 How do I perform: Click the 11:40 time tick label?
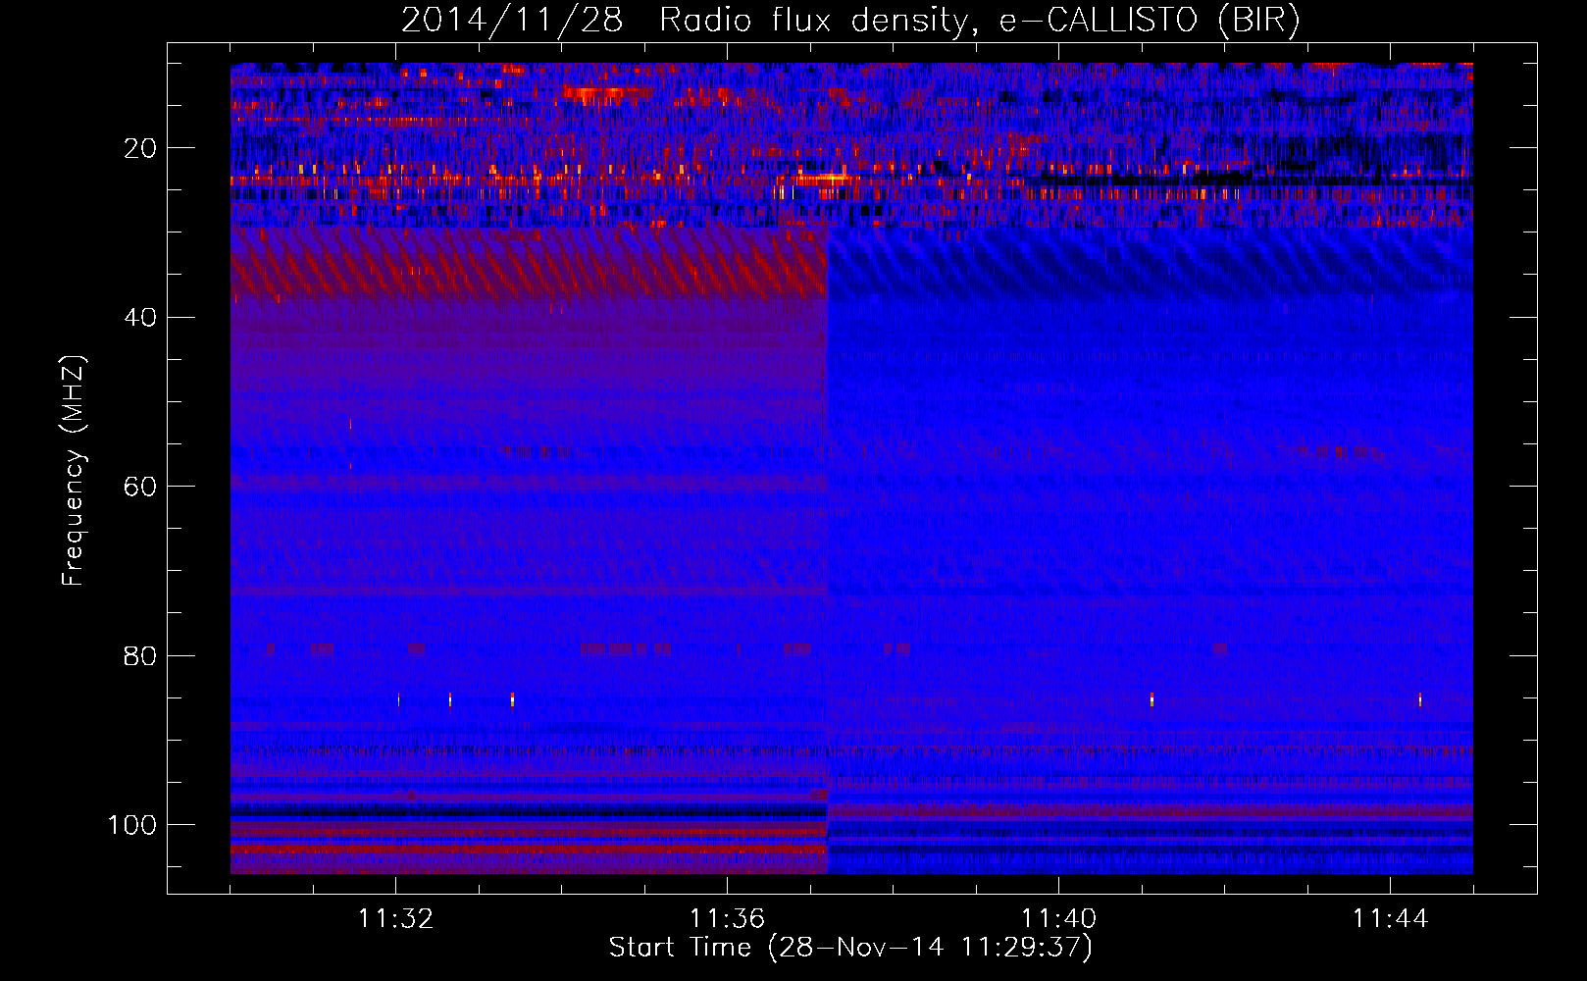click(1059, 919)
